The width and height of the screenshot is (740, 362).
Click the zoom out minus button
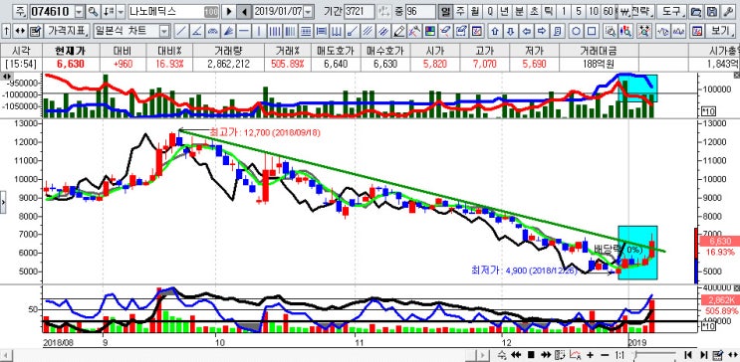click(605, 355)
